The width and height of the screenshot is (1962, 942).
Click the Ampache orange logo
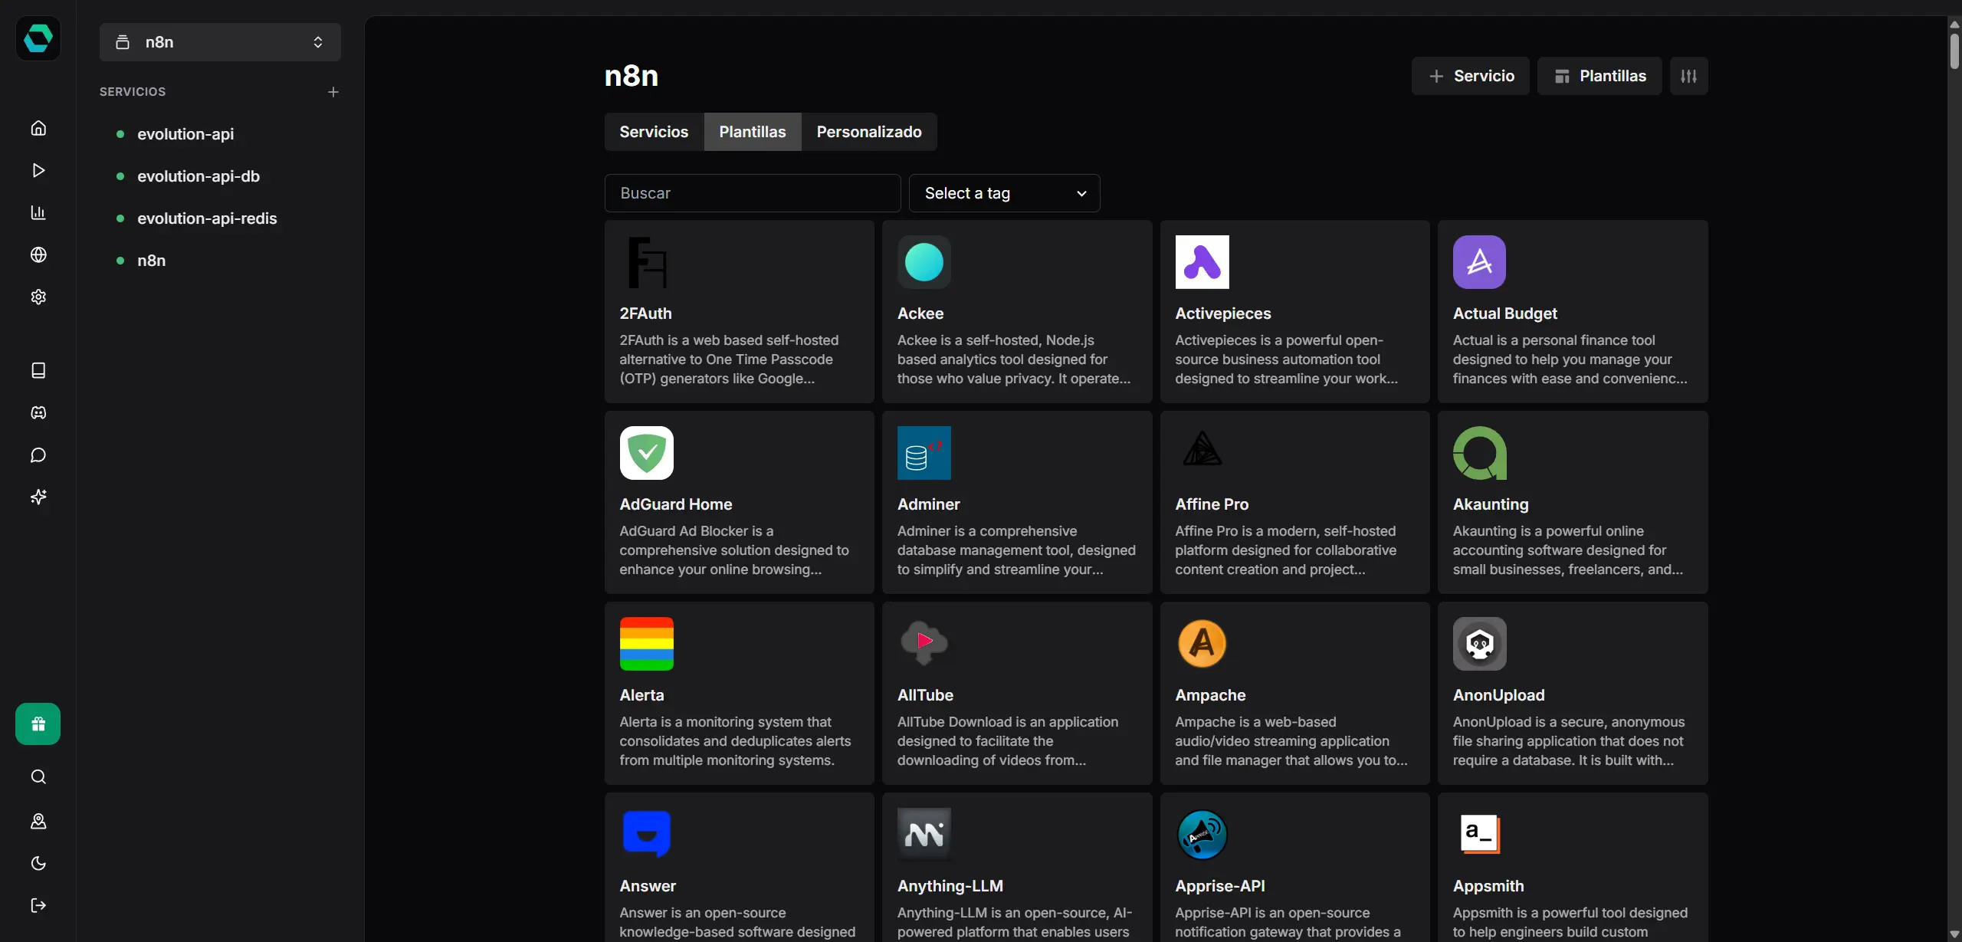point(1202,644)
